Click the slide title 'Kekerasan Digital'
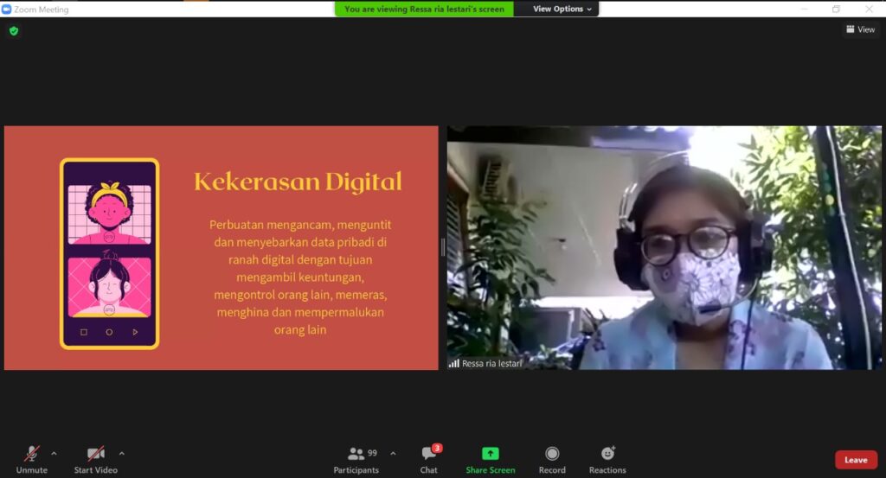Image resolution: width=886 pixels, height=478 pixels. pos(298,182)
